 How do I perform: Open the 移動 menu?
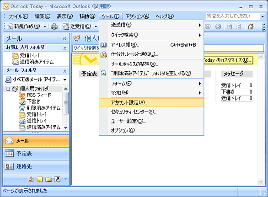tap(87, 16)
